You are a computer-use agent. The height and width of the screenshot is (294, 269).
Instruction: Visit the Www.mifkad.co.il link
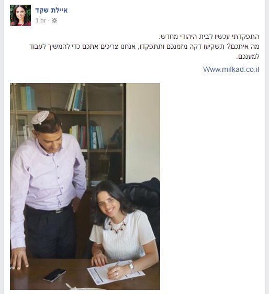click(x=231, y=69)
